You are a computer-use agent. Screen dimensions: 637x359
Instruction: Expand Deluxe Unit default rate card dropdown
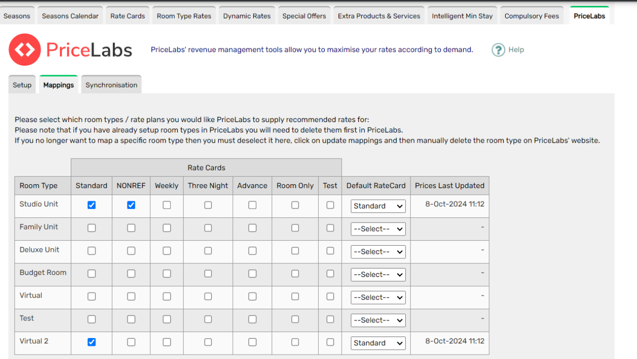pos(378,252)
